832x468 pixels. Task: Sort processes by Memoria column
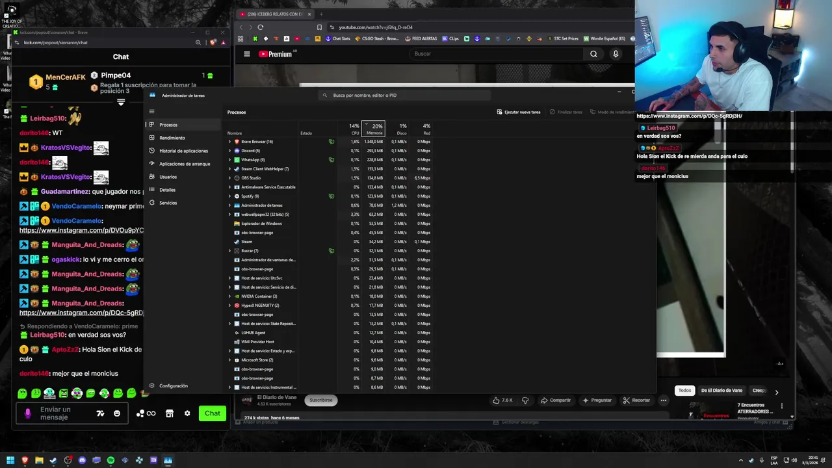[x=374, y=129]
